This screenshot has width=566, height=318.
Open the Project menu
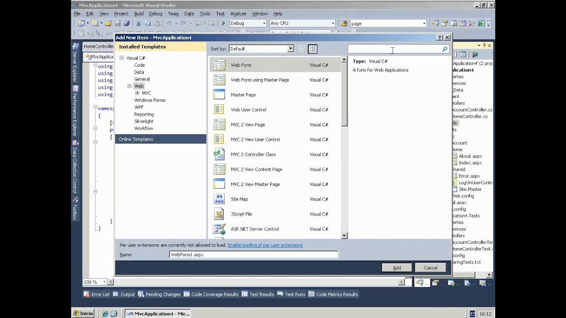click(x=121, y=14)
